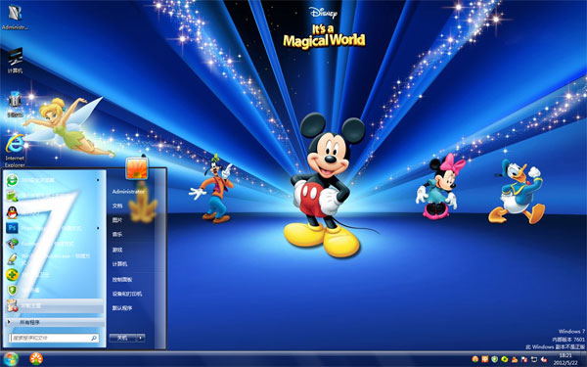Click the taskbar clock showing 2012/5/22
The height and width of the screenshot is (367, 587).
(x=565, y=359)
